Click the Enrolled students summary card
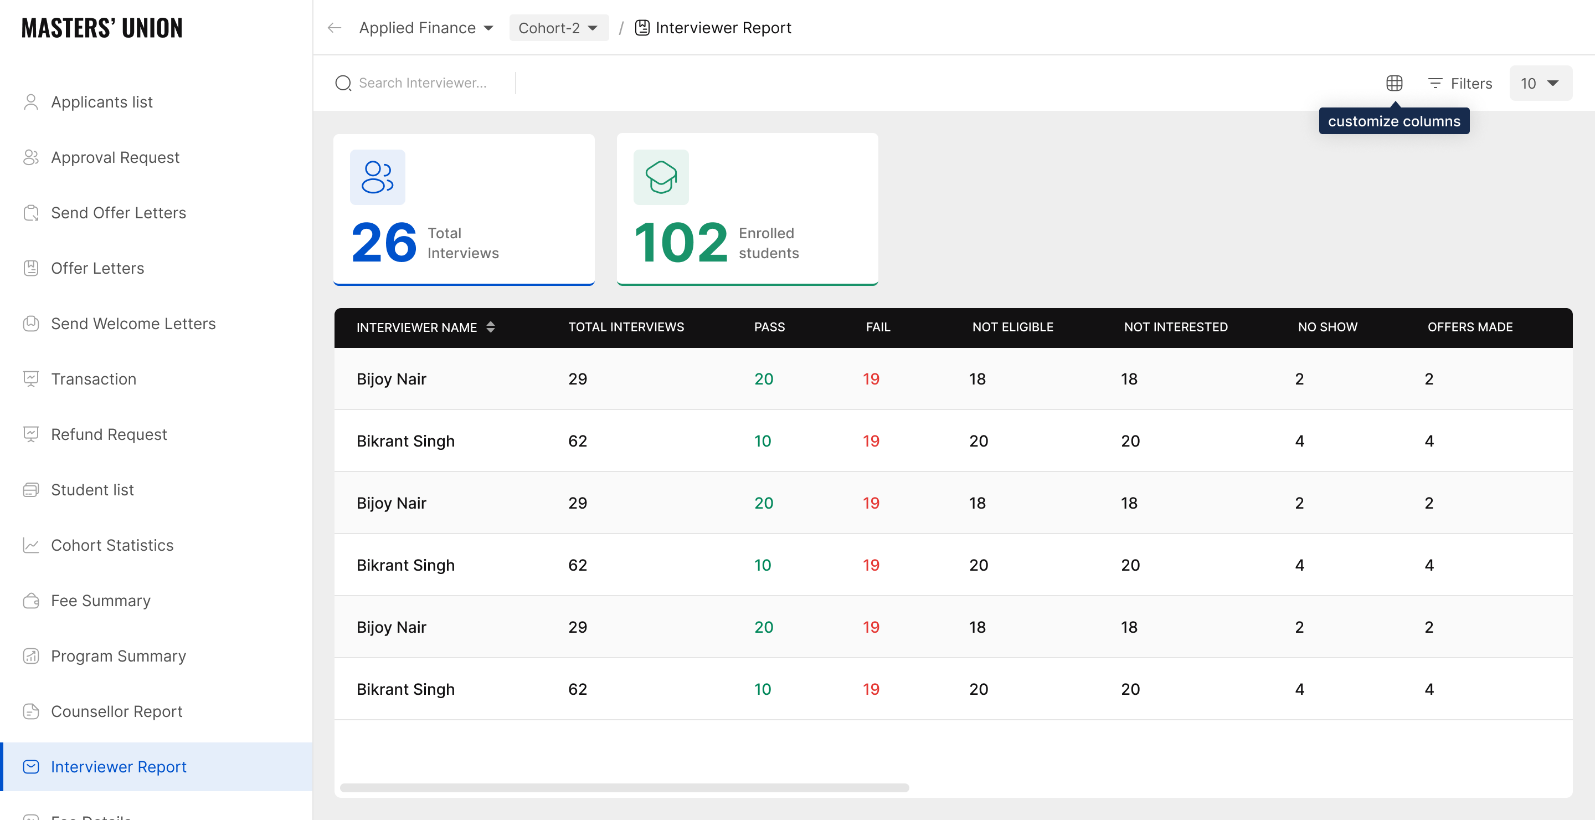The height and width of the screenshot is (820, 1595). pyautogui.click(x=747, y=209)
